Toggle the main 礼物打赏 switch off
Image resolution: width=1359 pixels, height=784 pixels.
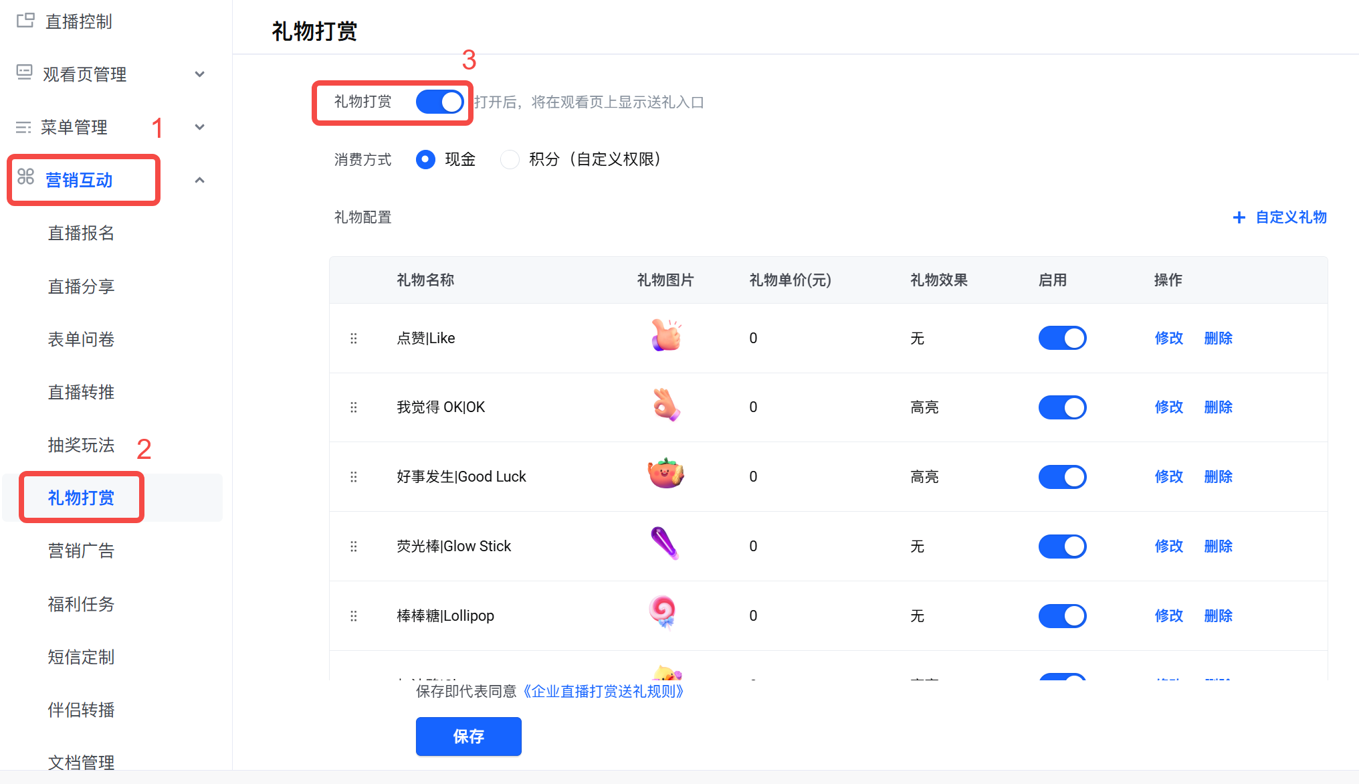[439, 102]
